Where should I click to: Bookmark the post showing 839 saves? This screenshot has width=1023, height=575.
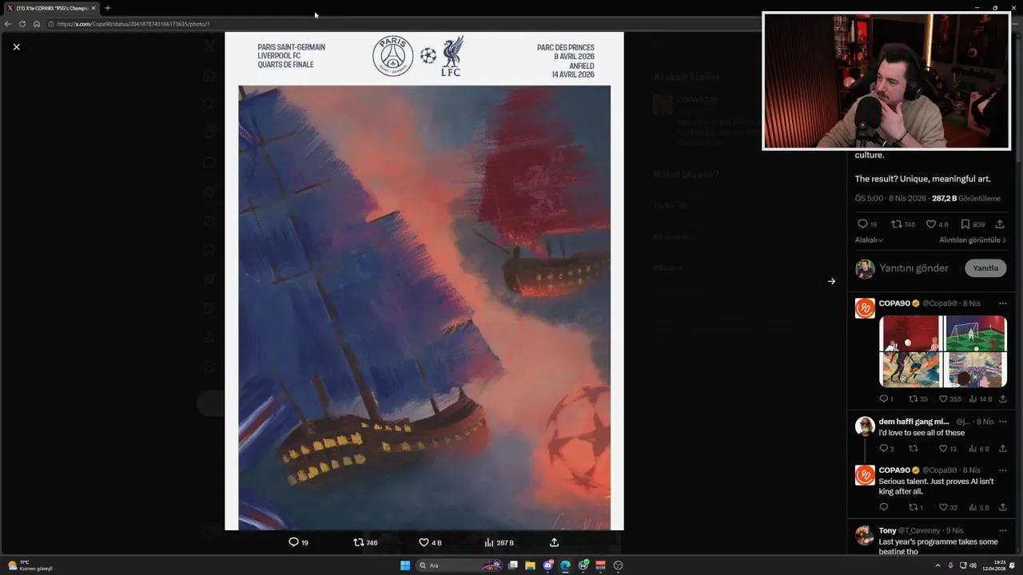965,224
